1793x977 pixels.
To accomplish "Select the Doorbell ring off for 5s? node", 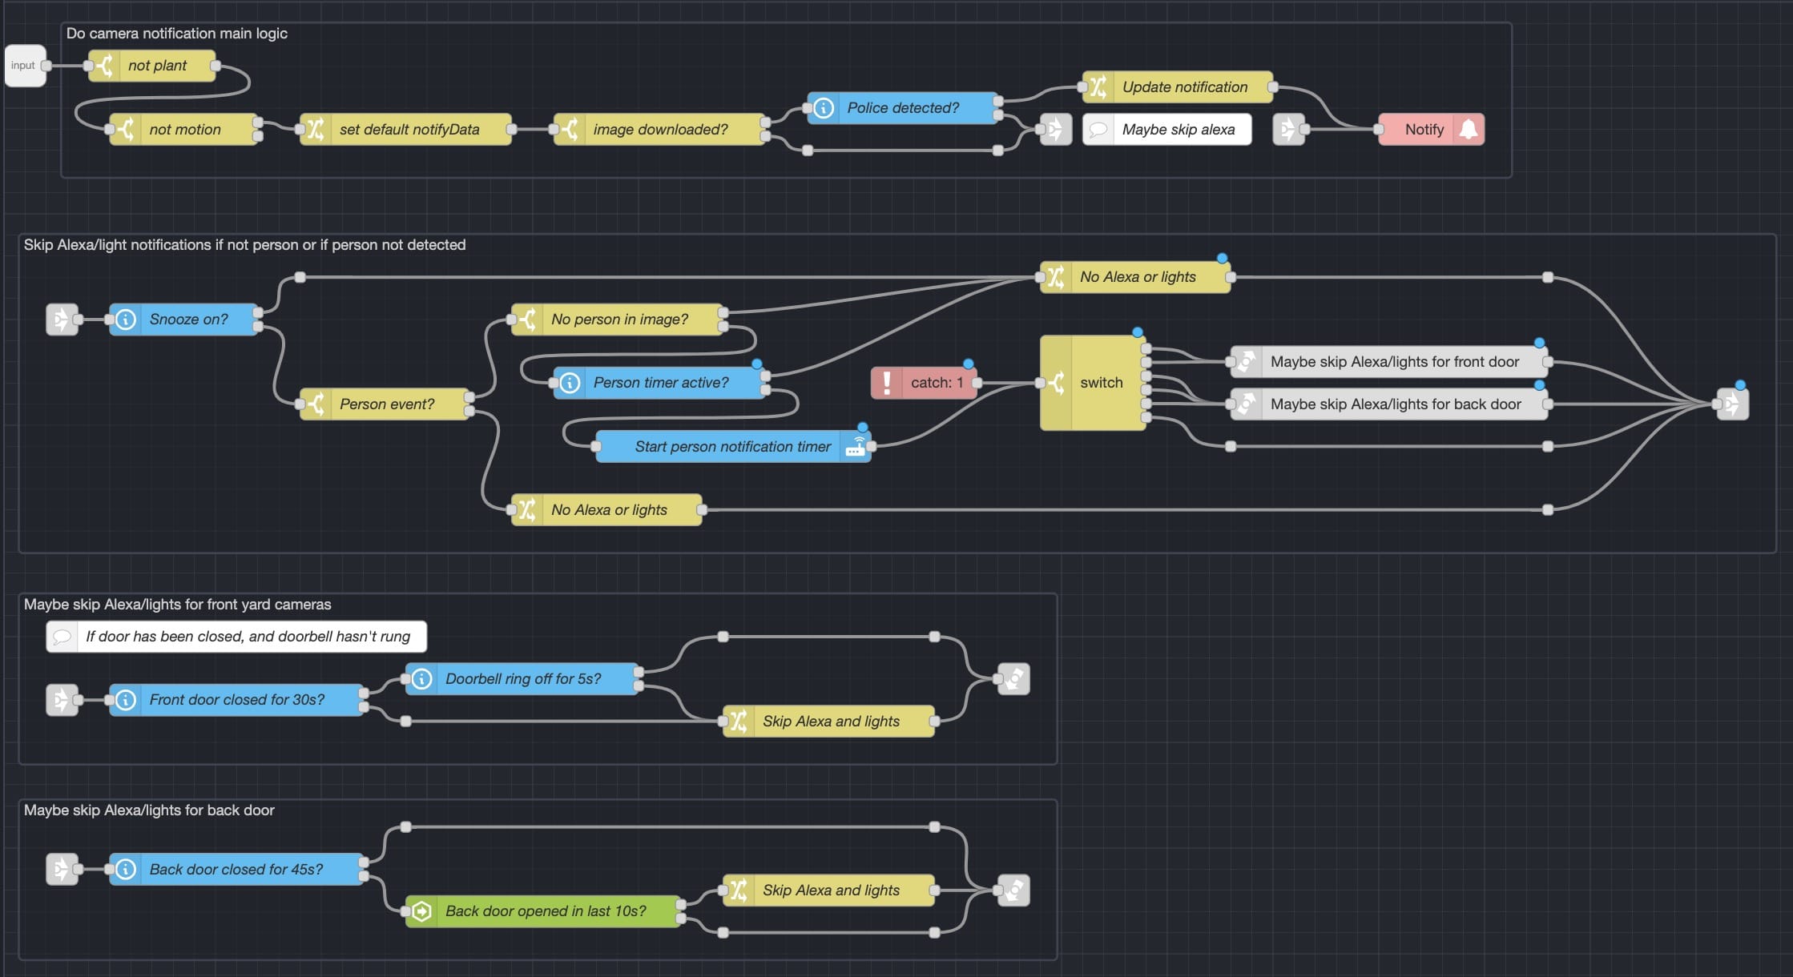I will coord(522,678).
